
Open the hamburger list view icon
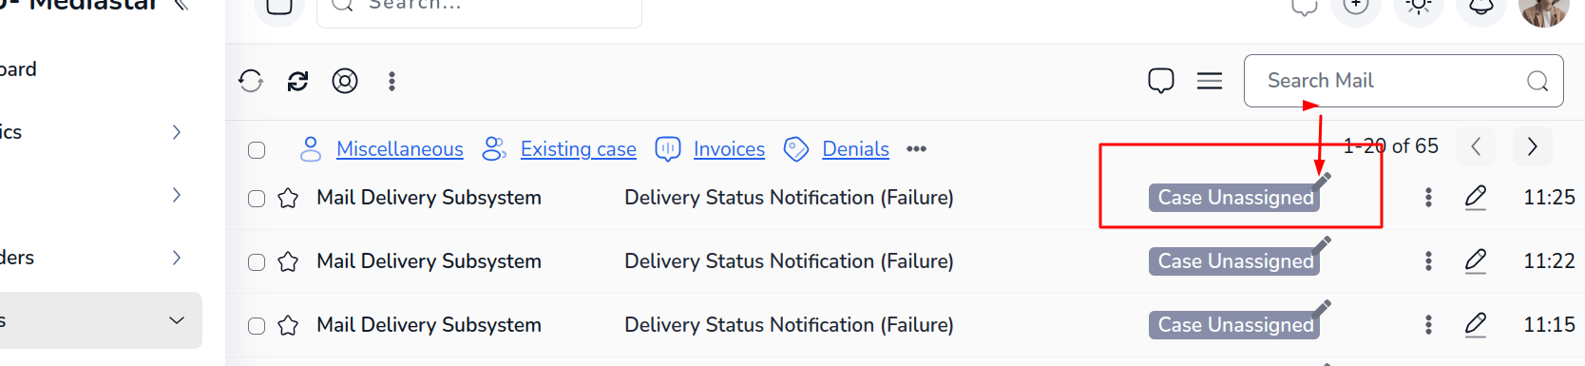click(x=1210, y=81)
